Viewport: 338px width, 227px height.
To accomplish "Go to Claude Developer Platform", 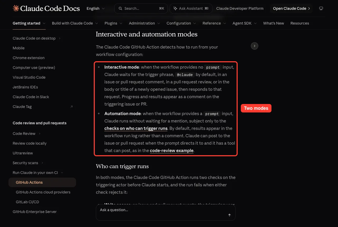I will [240, 8].
